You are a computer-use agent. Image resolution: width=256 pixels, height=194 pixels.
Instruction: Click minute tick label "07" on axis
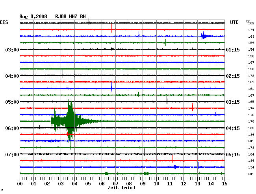click(x=115, y=183)
